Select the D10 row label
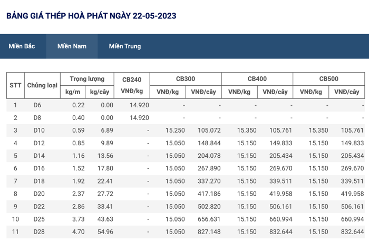This screenshot has height=242, width=369. tap(39, 130)
